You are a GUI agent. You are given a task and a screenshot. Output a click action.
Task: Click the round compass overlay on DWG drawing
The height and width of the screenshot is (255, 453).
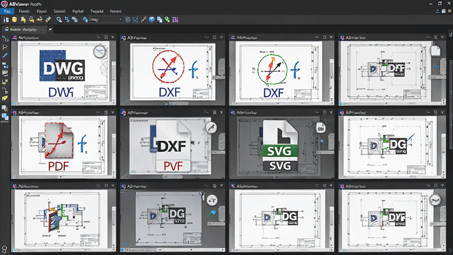click(x=100, y=52)
